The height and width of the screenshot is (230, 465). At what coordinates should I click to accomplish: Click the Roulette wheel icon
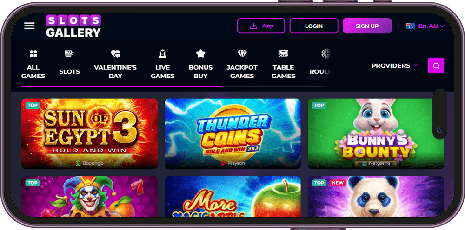(x=325, y=54)
